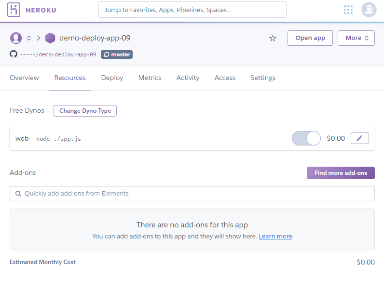Focus the Jump to Favorites search box
The height and width of the screenshot is (303, 384).
click(192, 10)
